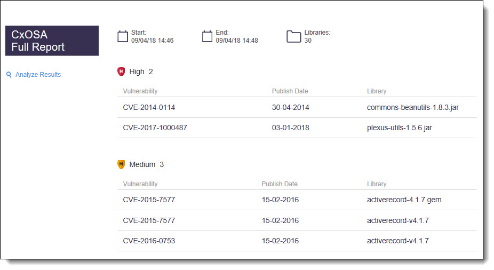Viewport: 494px width, 270px height.
Task: Select CVE-2015-7577 in the activerecord-4.1.7.gem row
Action: tap(149, 200)
